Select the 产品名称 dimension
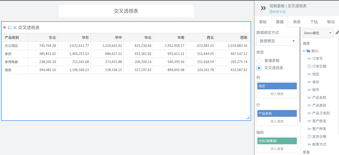The height and width of the screenshot is (155, 339). (x=319, y=98)
